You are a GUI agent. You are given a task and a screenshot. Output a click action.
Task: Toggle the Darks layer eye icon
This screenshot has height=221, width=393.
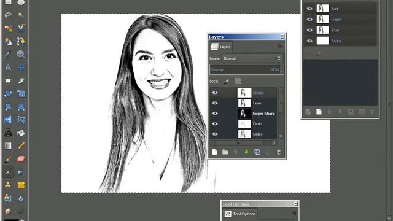[215, 123]
